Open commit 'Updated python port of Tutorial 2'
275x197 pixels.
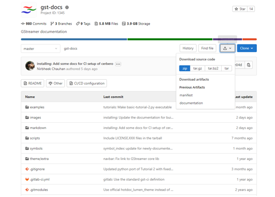[138, 169]
